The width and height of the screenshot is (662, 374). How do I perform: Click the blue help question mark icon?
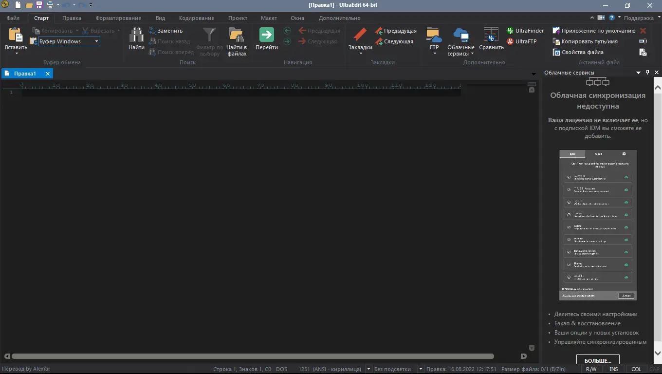pyautogui.click(x=612, y=18)
